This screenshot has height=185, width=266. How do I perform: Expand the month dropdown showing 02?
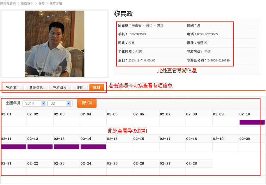coord(60,103)
